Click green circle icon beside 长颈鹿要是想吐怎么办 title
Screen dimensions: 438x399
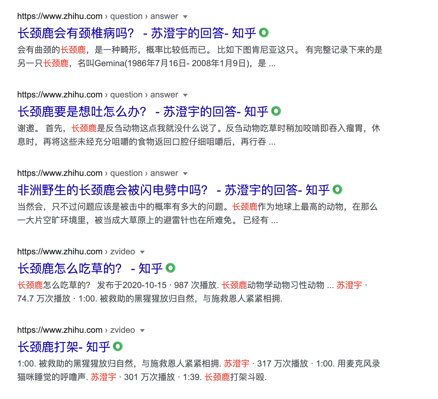point(276,111)
